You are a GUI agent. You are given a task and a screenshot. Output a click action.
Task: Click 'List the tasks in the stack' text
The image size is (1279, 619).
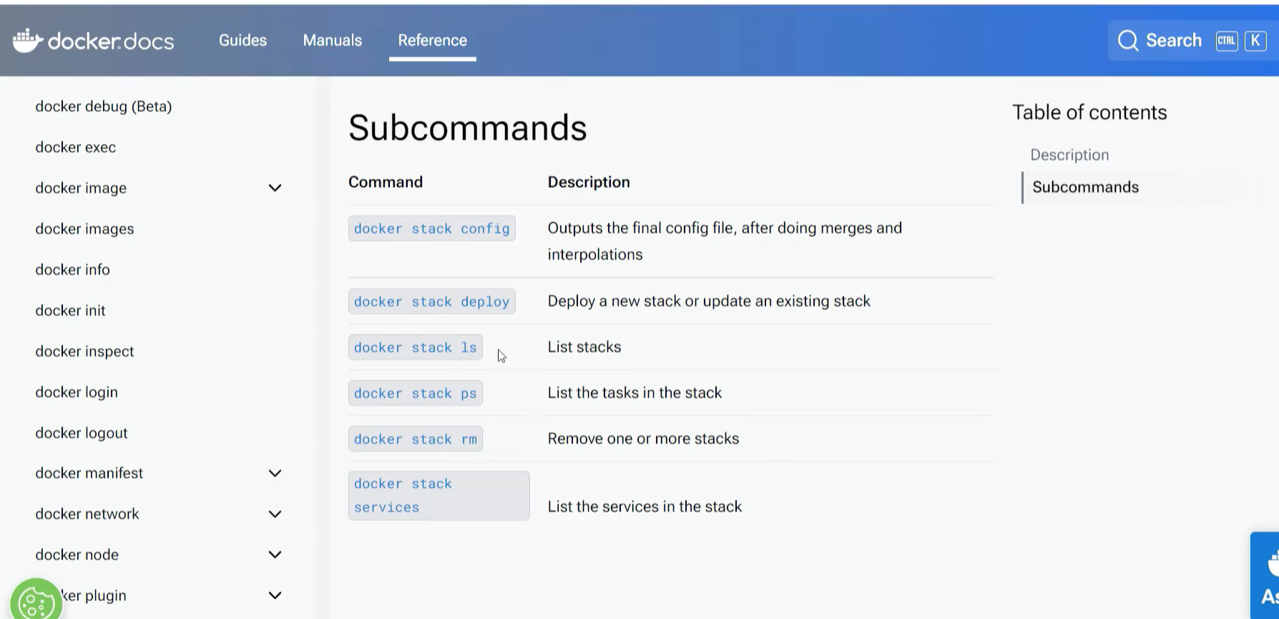pos(634,393)
